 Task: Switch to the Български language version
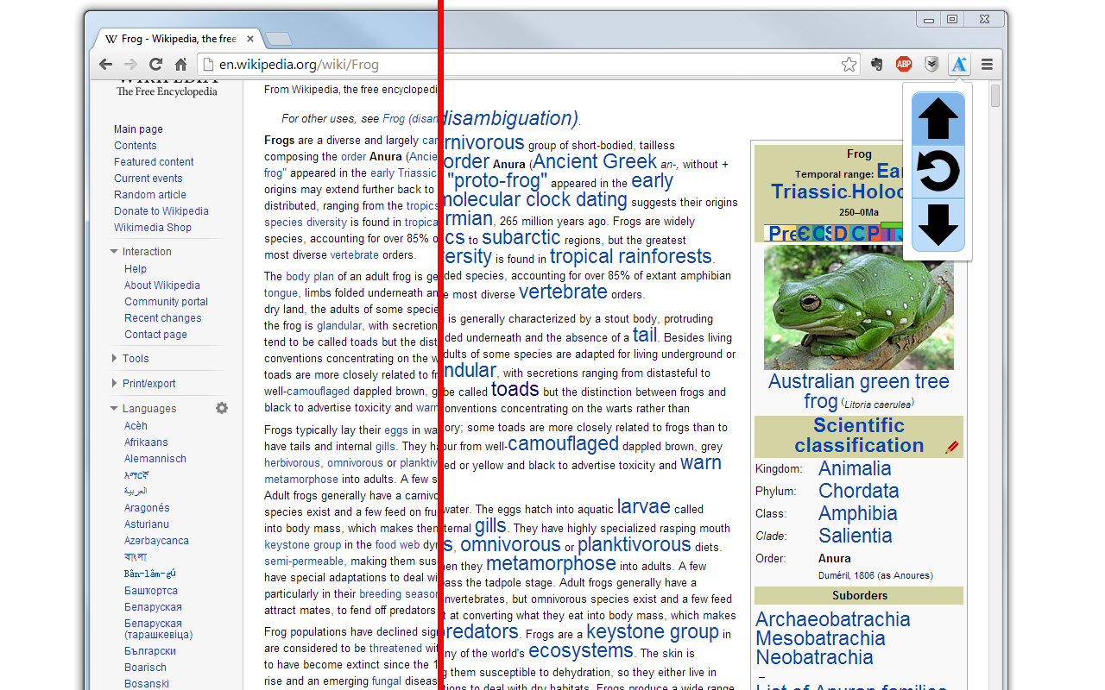tap(150, 651)
